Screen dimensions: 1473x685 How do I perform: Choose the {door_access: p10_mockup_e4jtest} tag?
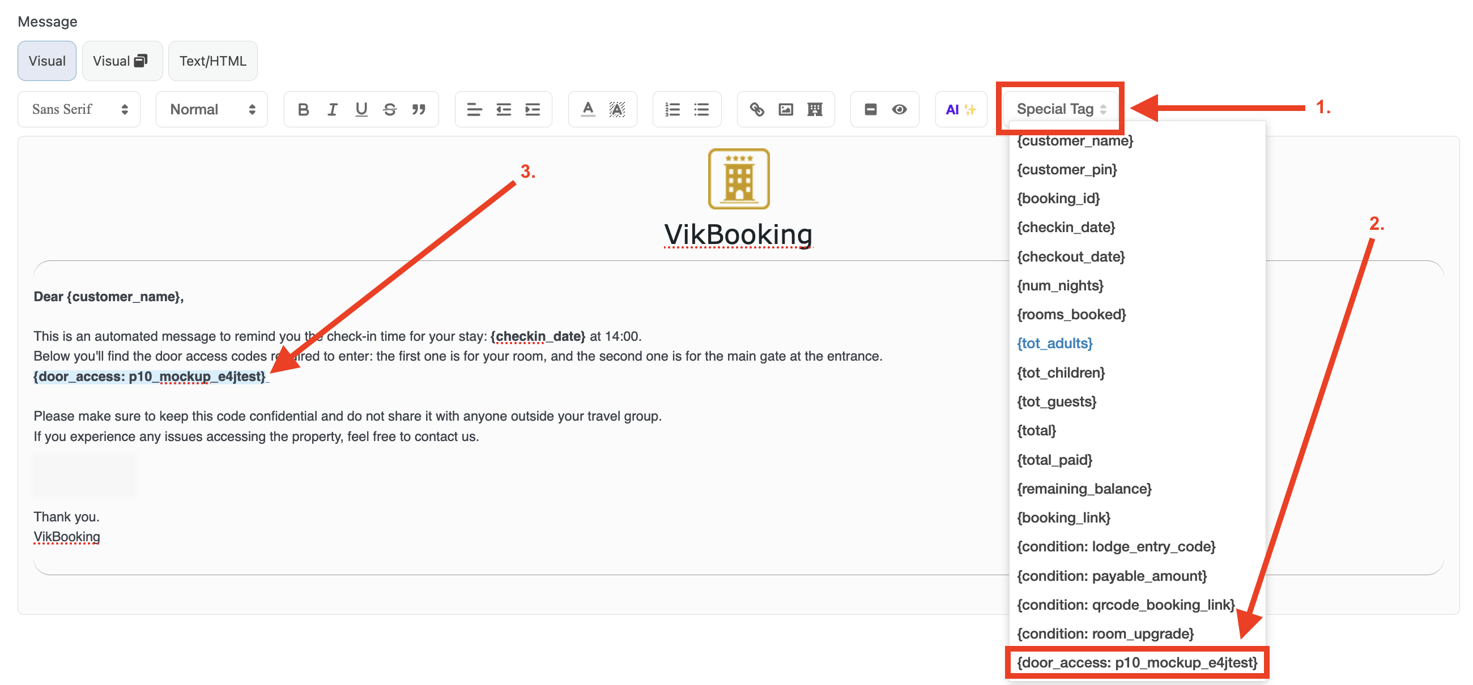[1136, 662]
